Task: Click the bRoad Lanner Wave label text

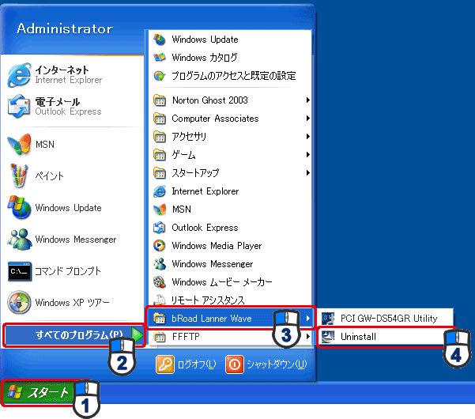Action: pos(212,319)
